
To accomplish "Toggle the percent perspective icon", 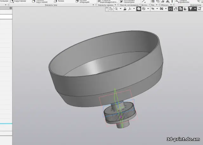I will [171, 9].
